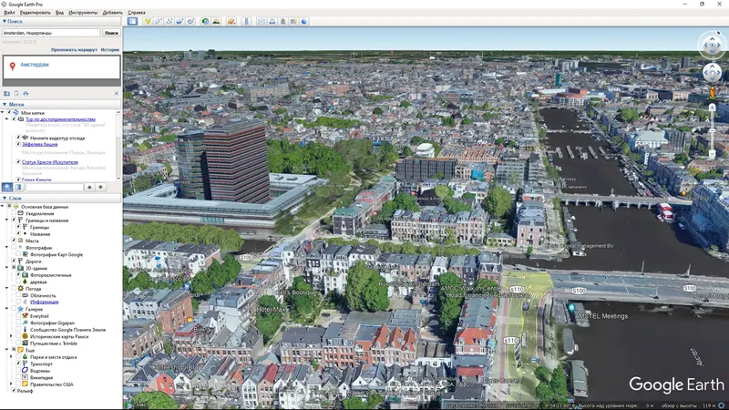Expand the Исторические карты Рамси item
Image resolution: width=729 pixels, height=410 pixels.
pos(9,335)
